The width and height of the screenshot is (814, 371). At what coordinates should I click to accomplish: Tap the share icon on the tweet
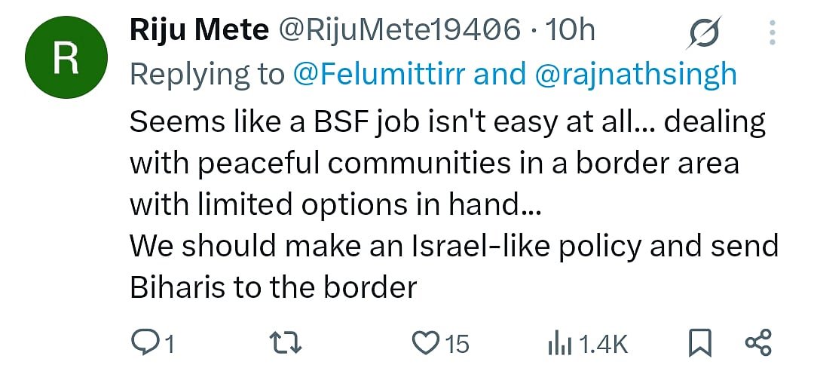click(x=757, y=344)
